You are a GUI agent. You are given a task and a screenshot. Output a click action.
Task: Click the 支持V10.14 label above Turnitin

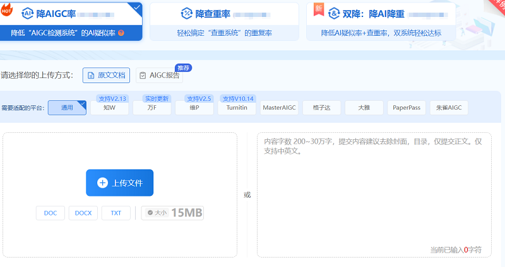point(238,99)
